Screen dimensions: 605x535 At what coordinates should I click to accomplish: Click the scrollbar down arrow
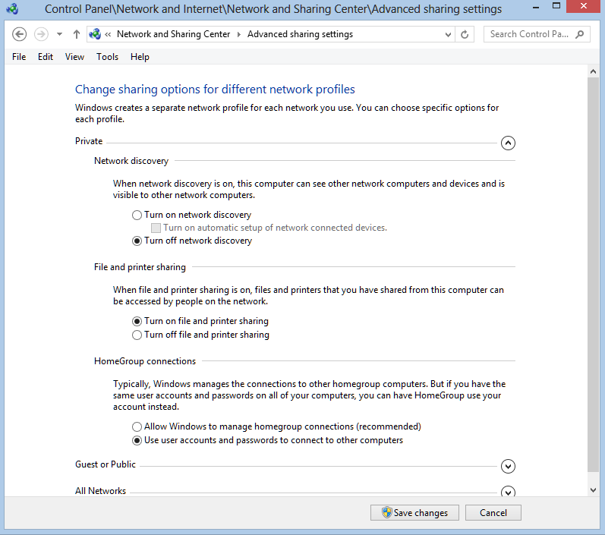(x=593, y=490)
